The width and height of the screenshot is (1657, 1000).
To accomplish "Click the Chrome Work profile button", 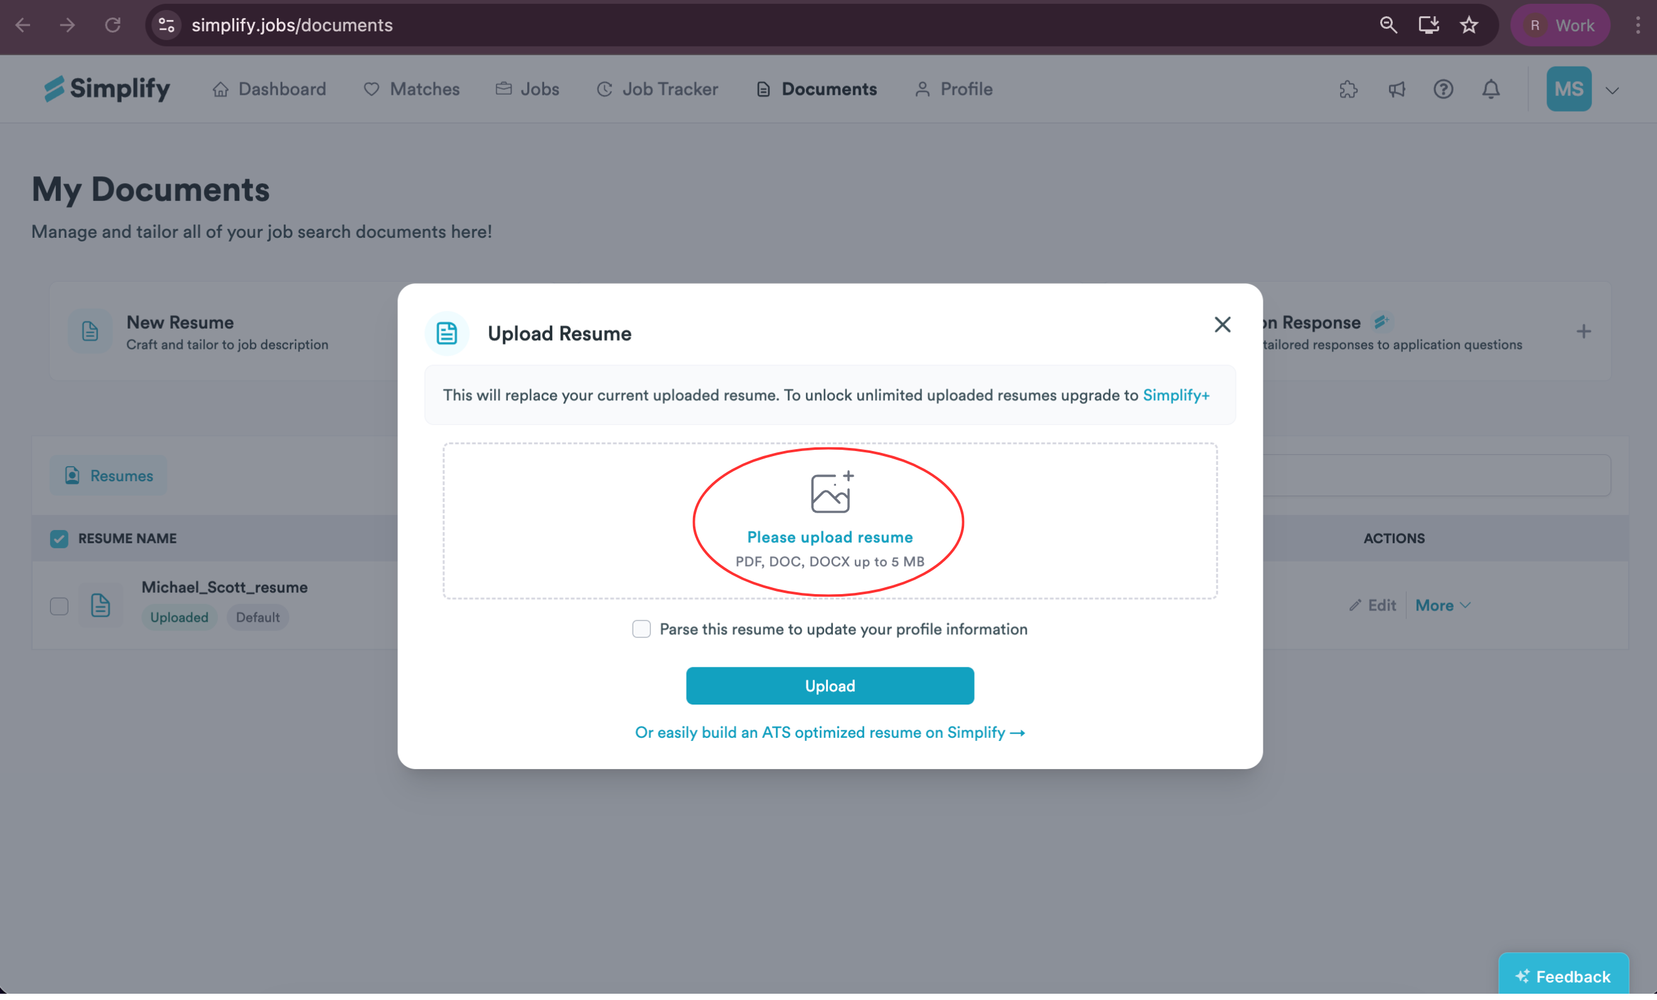I will coord(1560,25).
